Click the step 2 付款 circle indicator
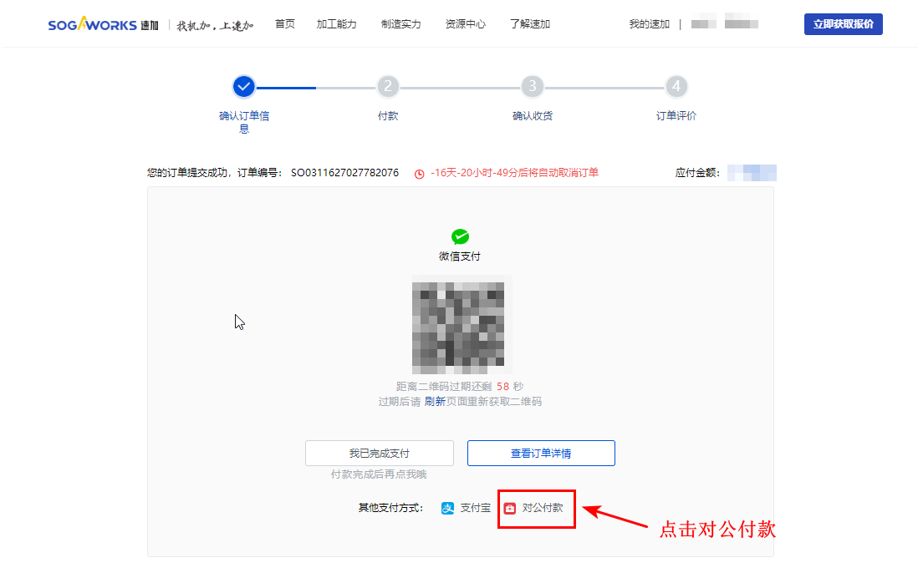The image size is (918, 563). click(x=387, y=86)
